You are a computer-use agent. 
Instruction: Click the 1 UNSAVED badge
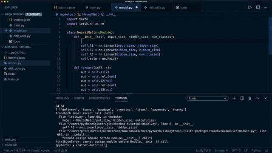click(34, 14)
